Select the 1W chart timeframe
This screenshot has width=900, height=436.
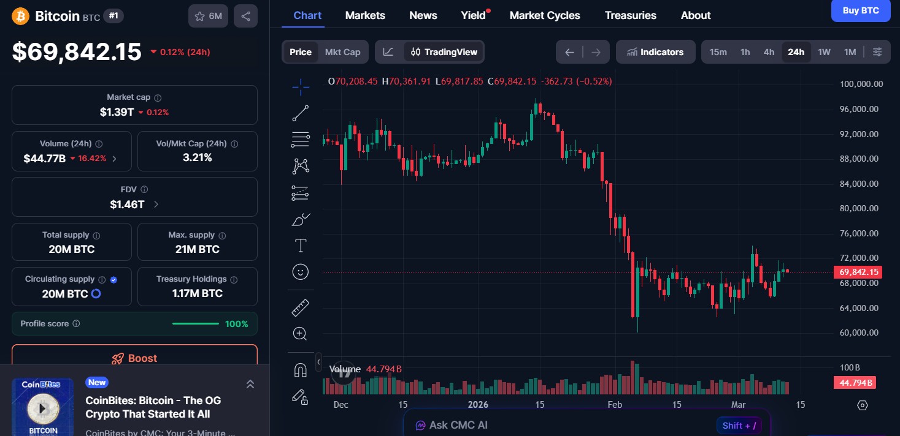824,52
